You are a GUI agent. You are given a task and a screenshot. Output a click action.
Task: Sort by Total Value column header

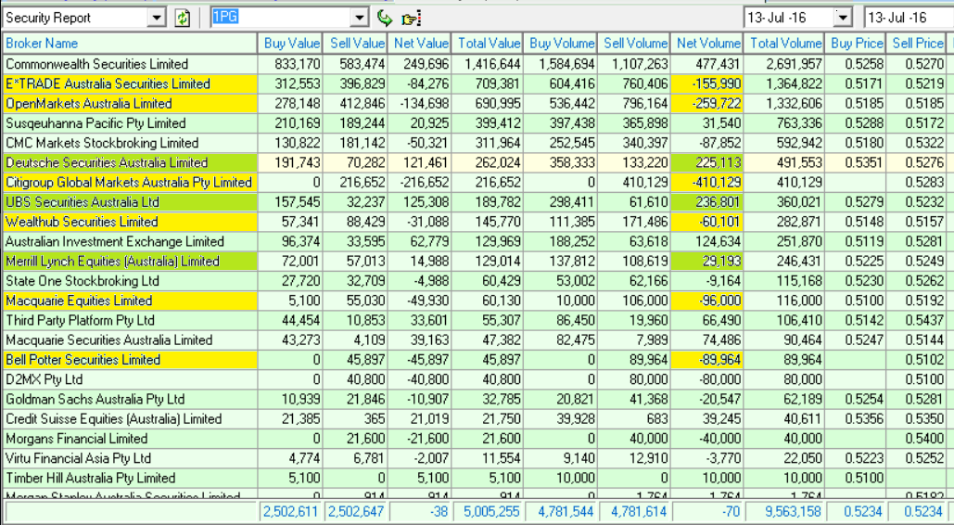(x=488, y=44)
